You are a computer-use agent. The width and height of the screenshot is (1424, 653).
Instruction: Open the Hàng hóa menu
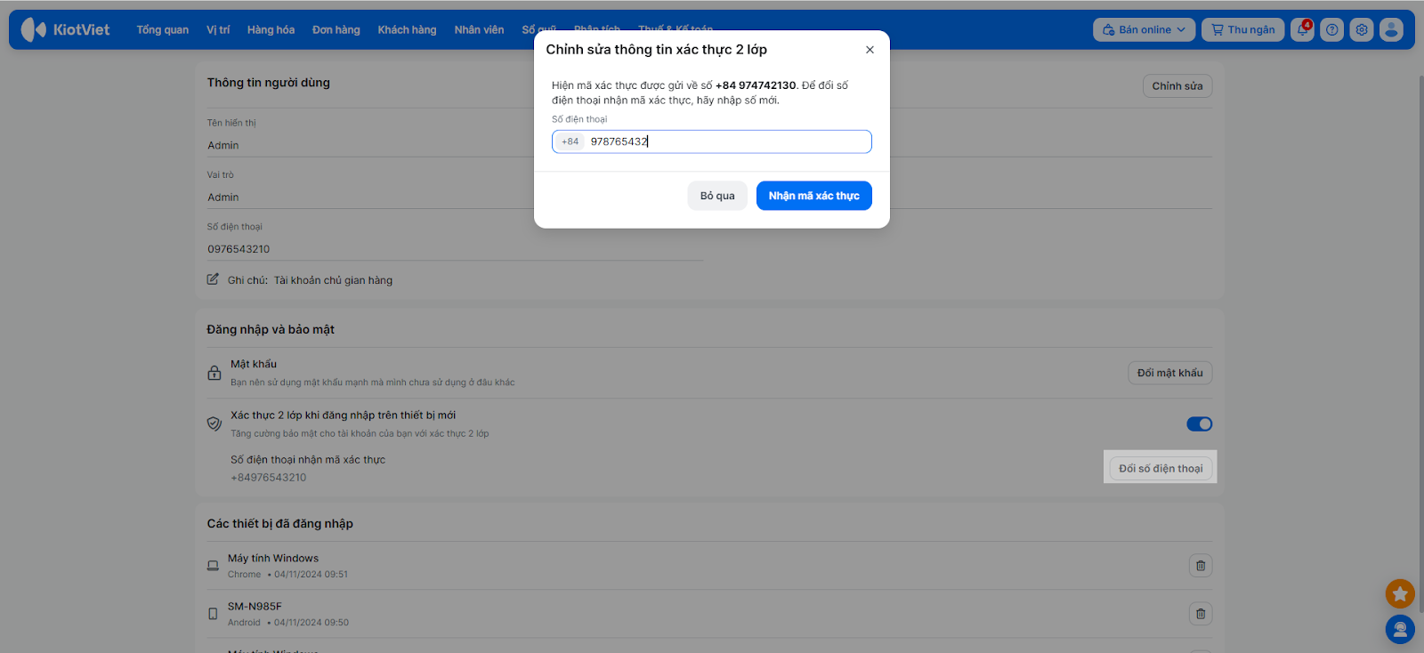coord(271,29)
